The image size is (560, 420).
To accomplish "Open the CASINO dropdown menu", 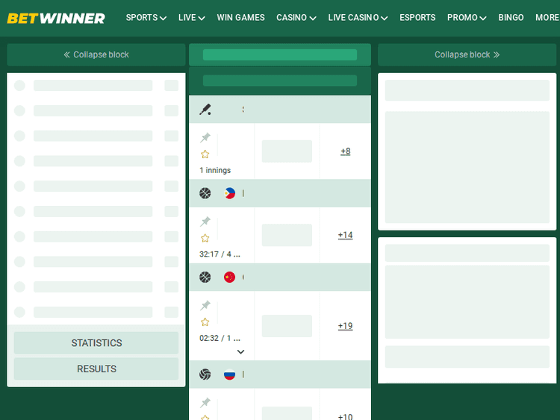I will pos(296,18).
